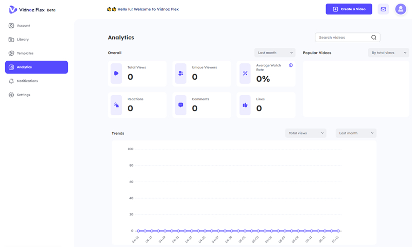Open the By total views dropdown
This screenshot has height=247, width=412.
tap(388, 53)
